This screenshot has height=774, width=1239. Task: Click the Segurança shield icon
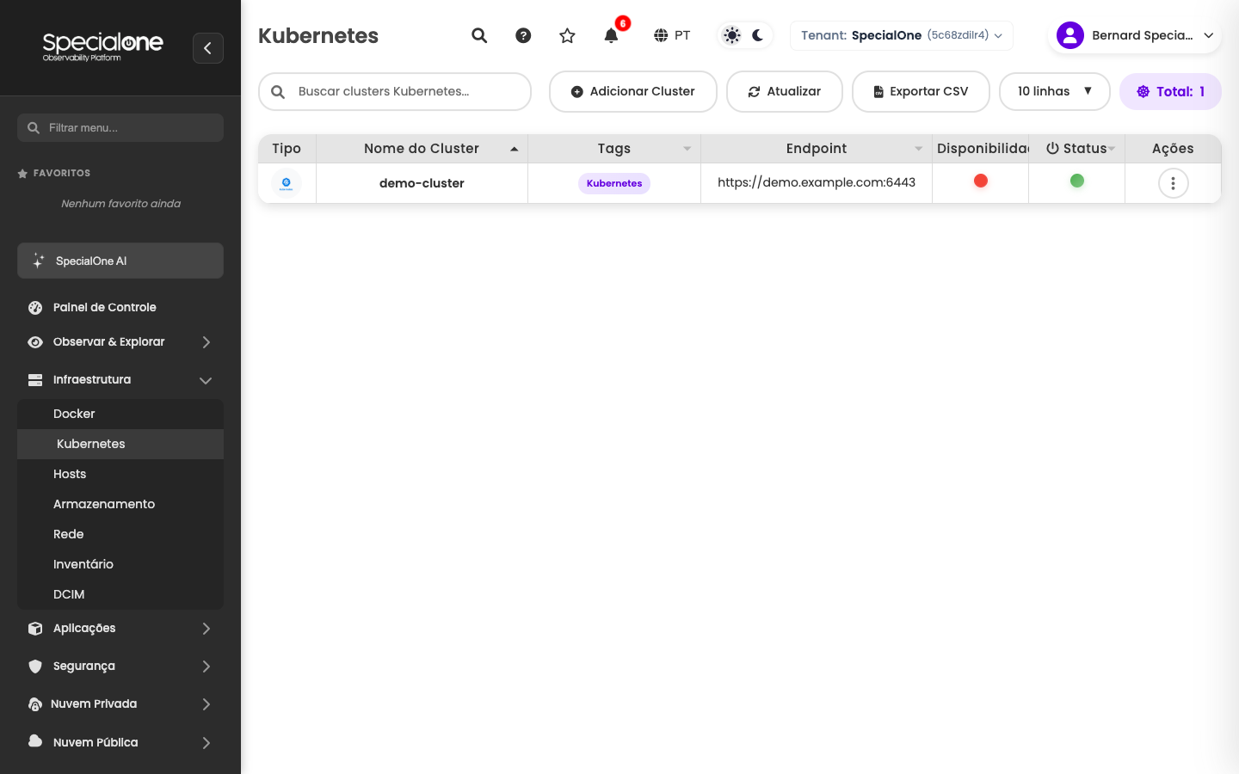35,666
